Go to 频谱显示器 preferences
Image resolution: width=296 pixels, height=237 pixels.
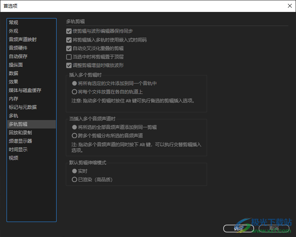[32, 141]
